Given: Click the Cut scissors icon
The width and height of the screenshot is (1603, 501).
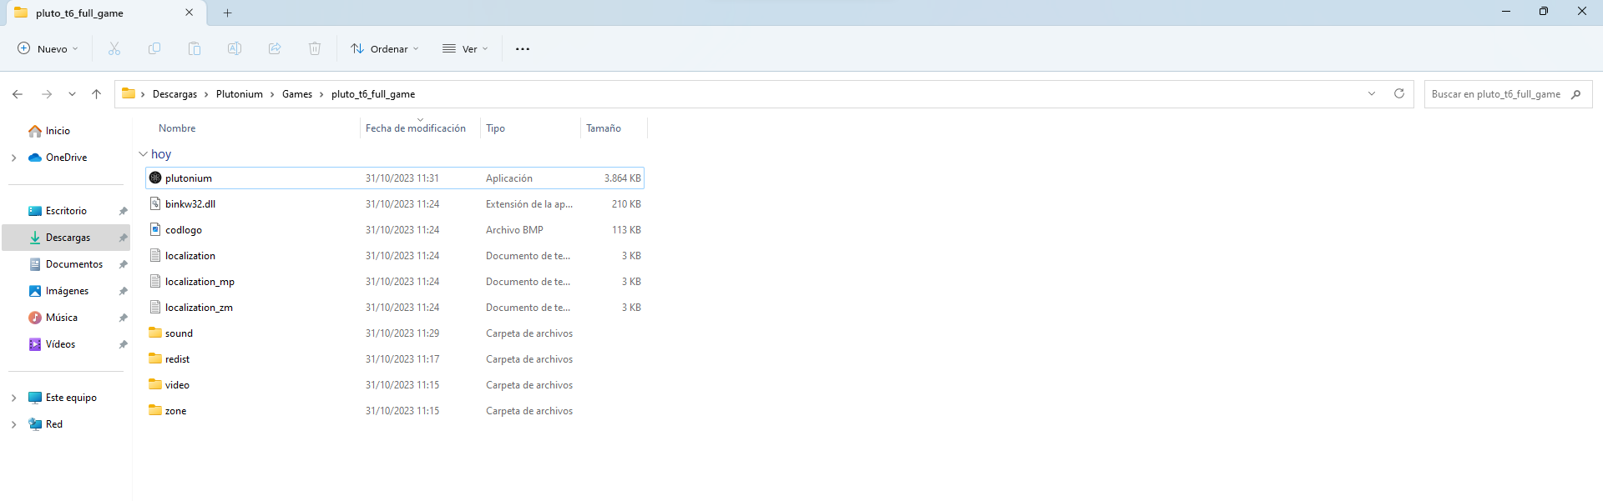Looking at the screenshot, I should tap(114, 49).
